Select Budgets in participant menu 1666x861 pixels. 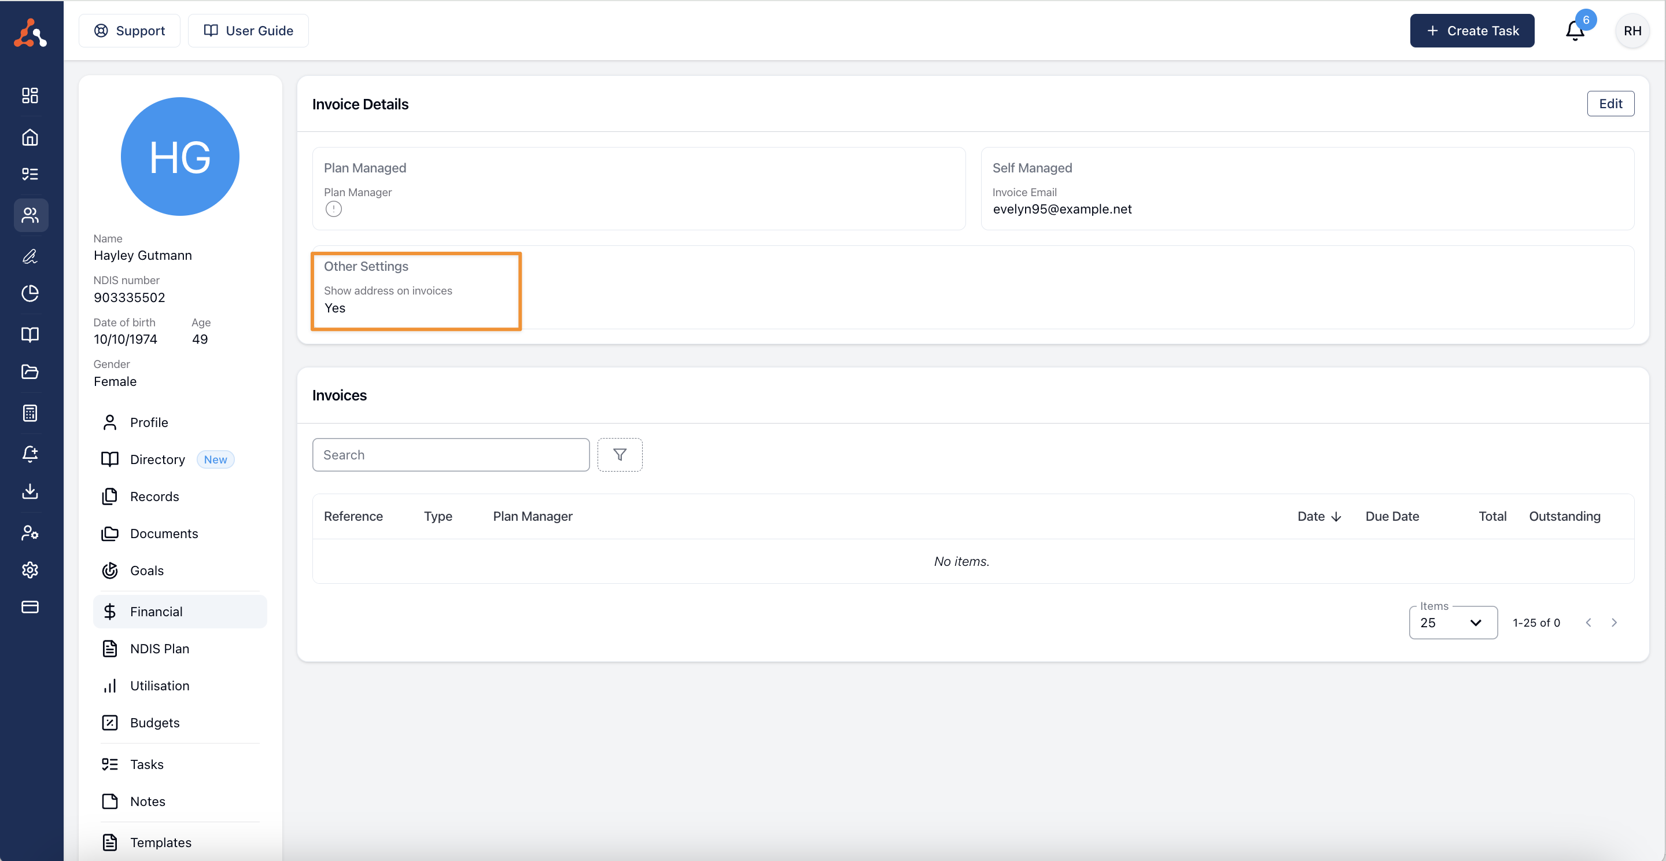(x=154, y=723)
